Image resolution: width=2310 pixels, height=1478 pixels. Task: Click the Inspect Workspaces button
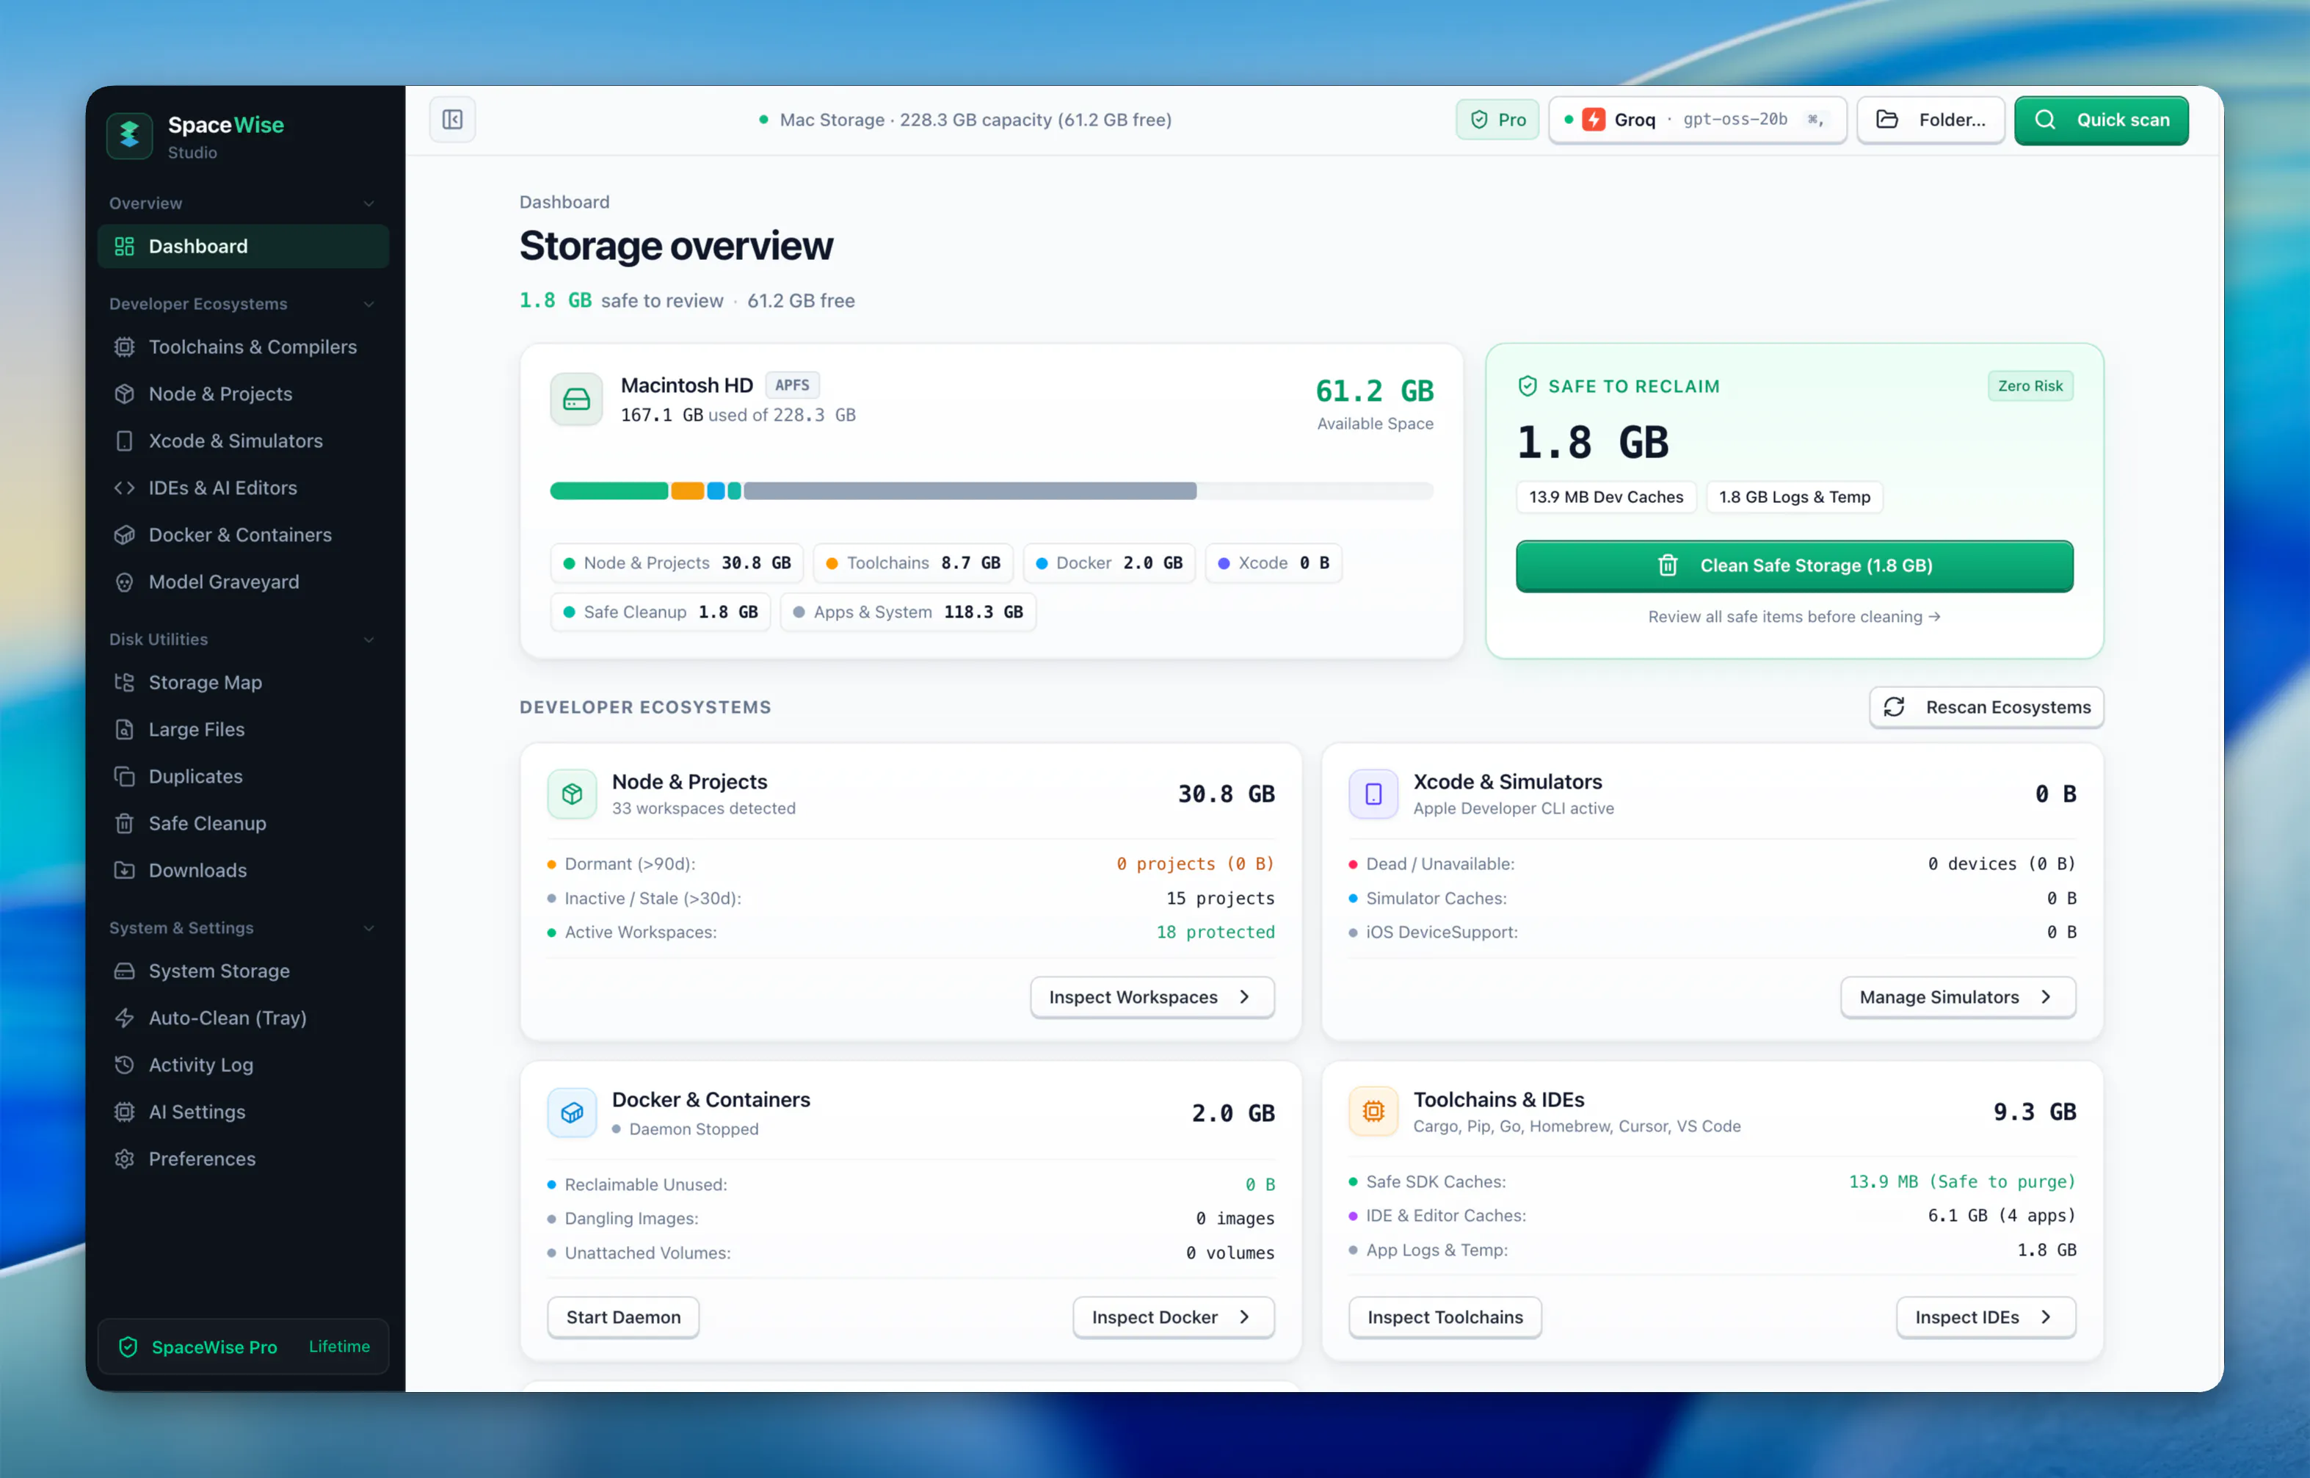1151,996
